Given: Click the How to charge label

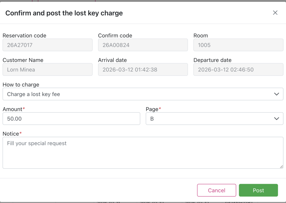Looking at the screenshot, I should pos(21,85).
